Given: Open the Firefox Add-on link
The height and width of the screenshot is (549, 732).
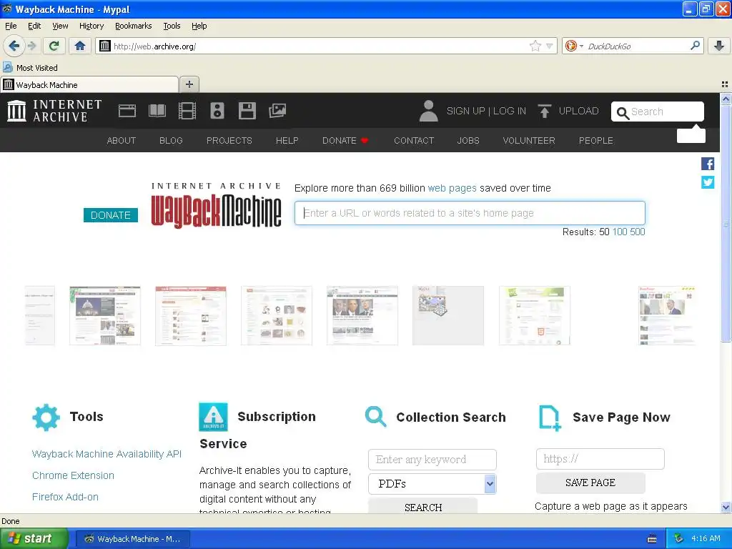Looking at the screenshot, I should click(x=65, y=497).
